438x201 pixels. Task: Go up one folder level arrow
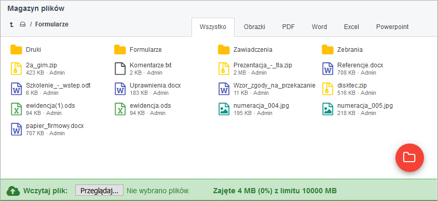click(11, 24)
